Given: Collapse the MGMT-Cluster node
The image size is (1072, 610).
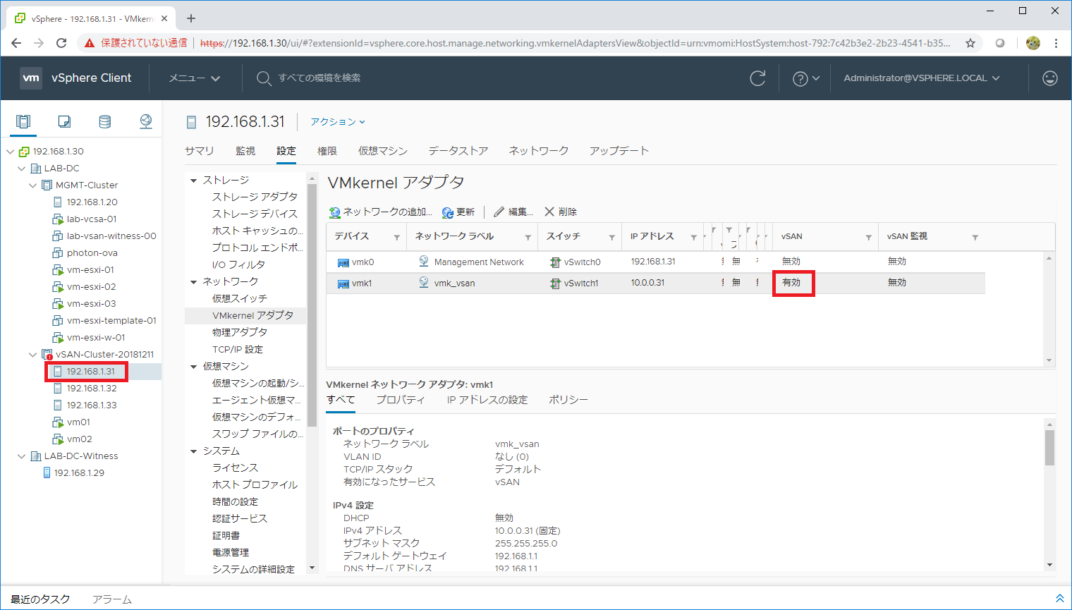Looking at the screenshot, I should pyautogui.click(x=33, y=185).
